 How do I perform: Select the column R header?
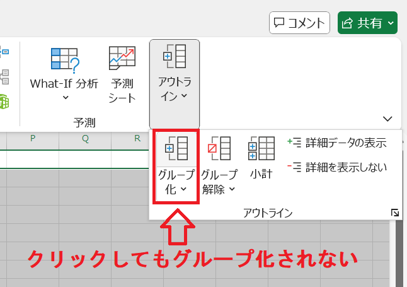[137, 139]
